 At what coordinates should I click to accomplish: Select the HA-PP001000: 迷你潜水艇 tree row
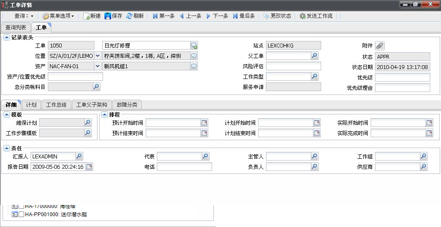tap(50, 214)
